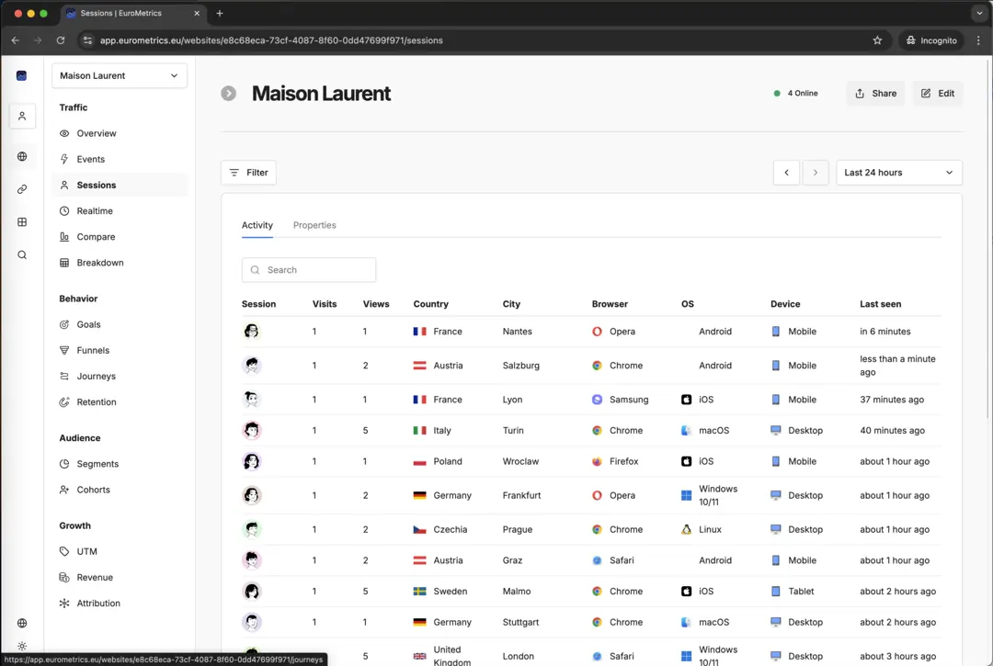Open the Sessions menu item
Image resolution: width=993 pixels, height=666 pixels.
[119, 186]
